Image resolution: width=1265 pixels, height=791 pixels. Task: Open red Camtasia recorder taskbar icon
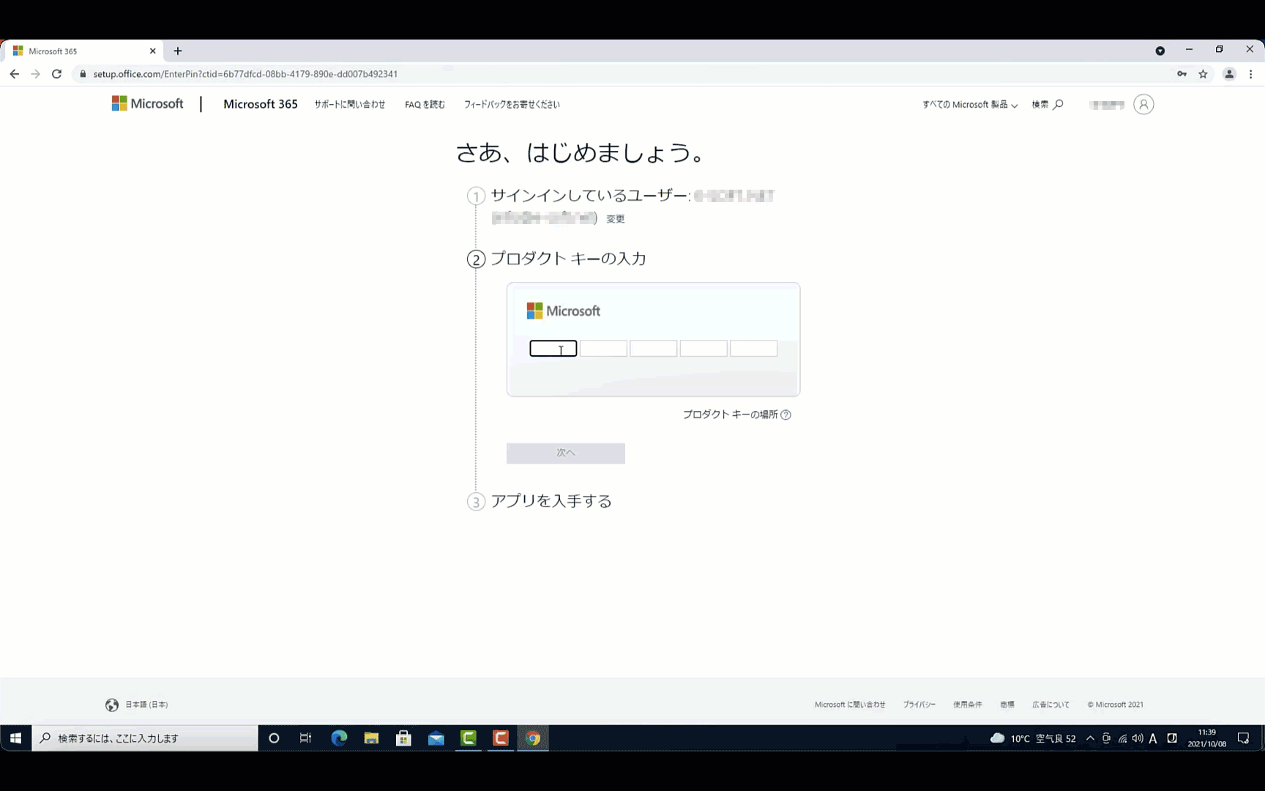pos(501,738)
